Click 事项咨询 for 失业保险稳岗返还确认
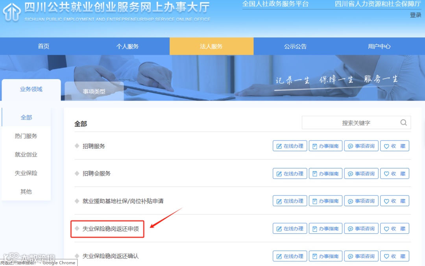 (361, 256)
